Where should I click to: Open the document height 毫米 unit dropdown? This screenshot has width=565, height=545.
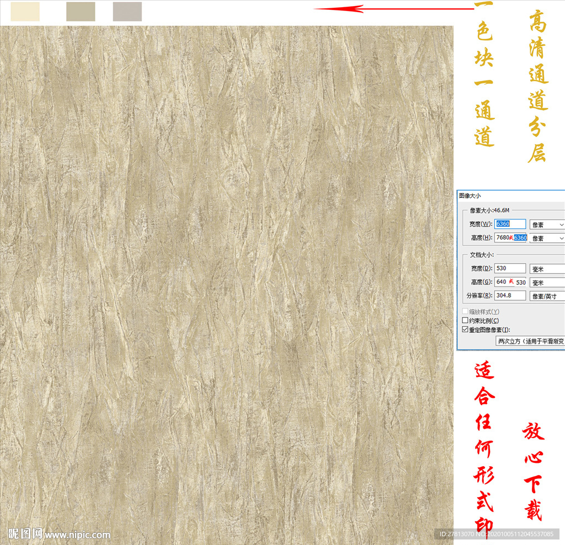pos(547,283)
